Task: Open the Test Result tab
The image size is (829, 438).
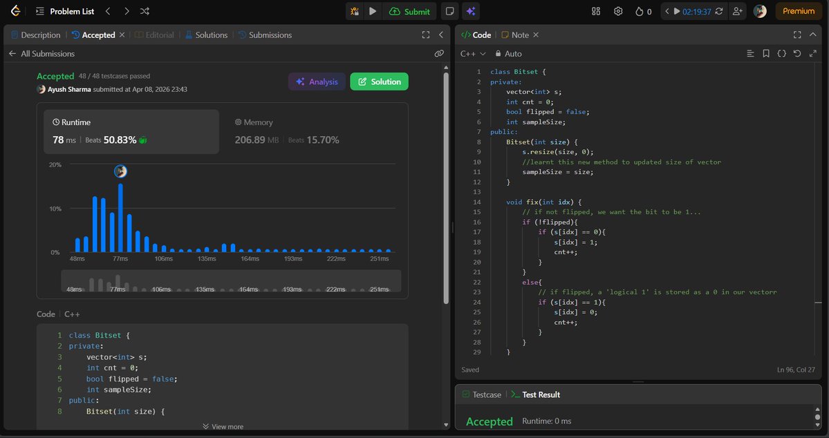Action: point(535,394)
